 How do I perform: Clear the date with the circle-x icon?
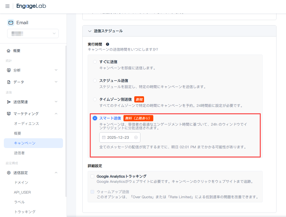[x=136, y=137]
